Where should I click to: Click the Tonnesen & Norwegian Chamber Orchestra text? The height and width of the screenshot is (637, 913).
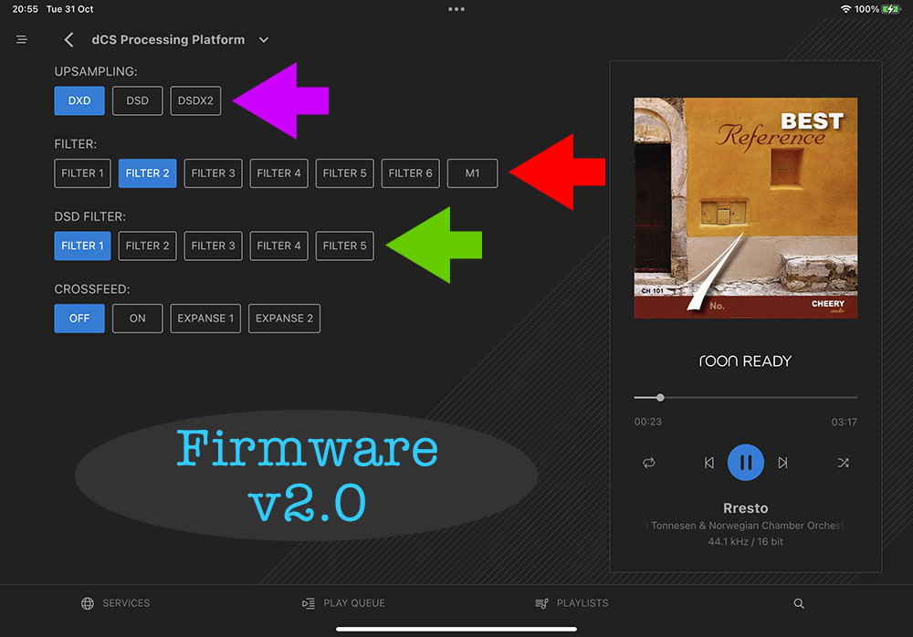coord(745,526)
